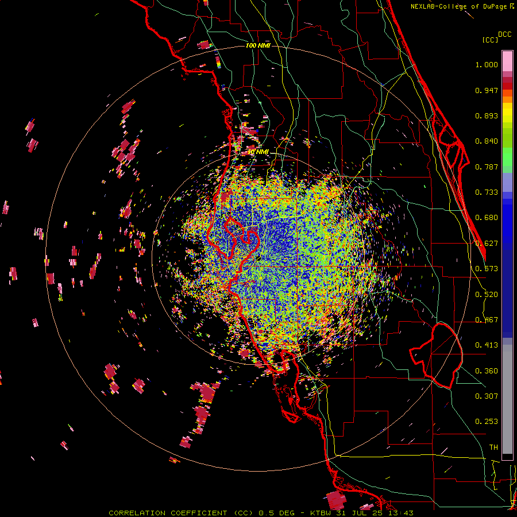Click the [CC] unit label
517x517 pixels.
490,40
